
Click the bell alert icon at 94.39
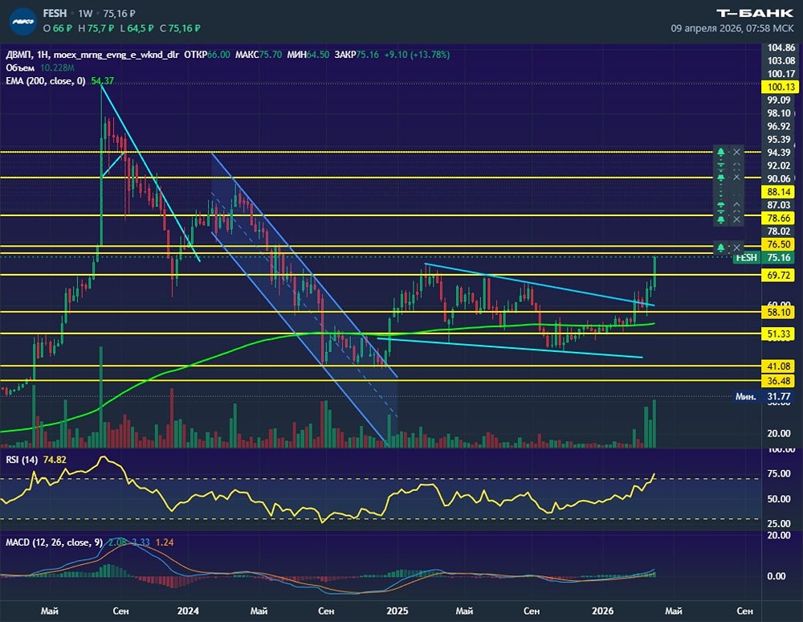721,152
